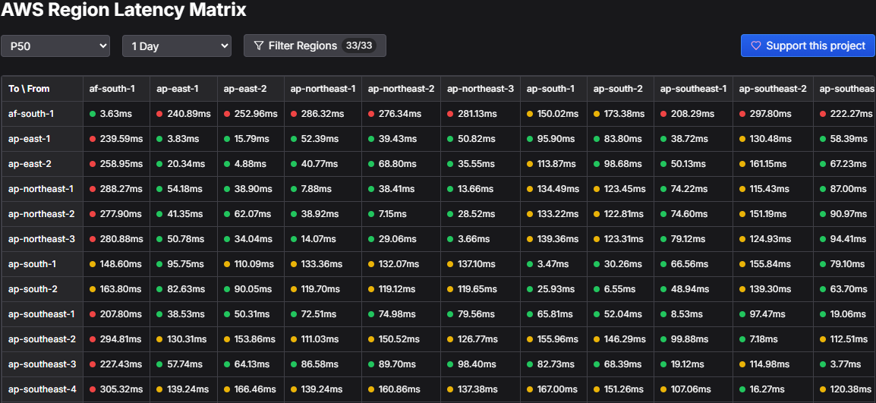
Task: Open the 1 Day time range dropdown
Action: click(177, 46)
